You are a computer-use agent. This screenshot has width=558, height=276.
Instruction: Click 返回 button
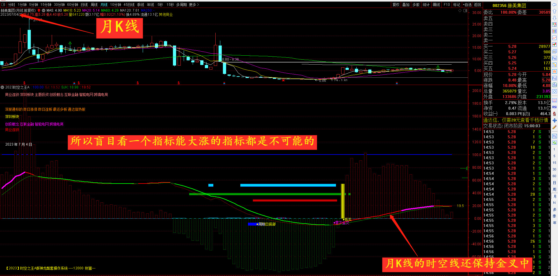pos(477,5)
